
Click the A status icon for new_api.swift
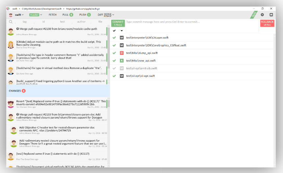[122, 61]
